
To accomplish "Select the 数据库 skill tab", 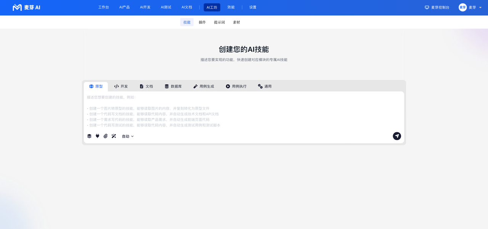I will click(x=173, y=86).
